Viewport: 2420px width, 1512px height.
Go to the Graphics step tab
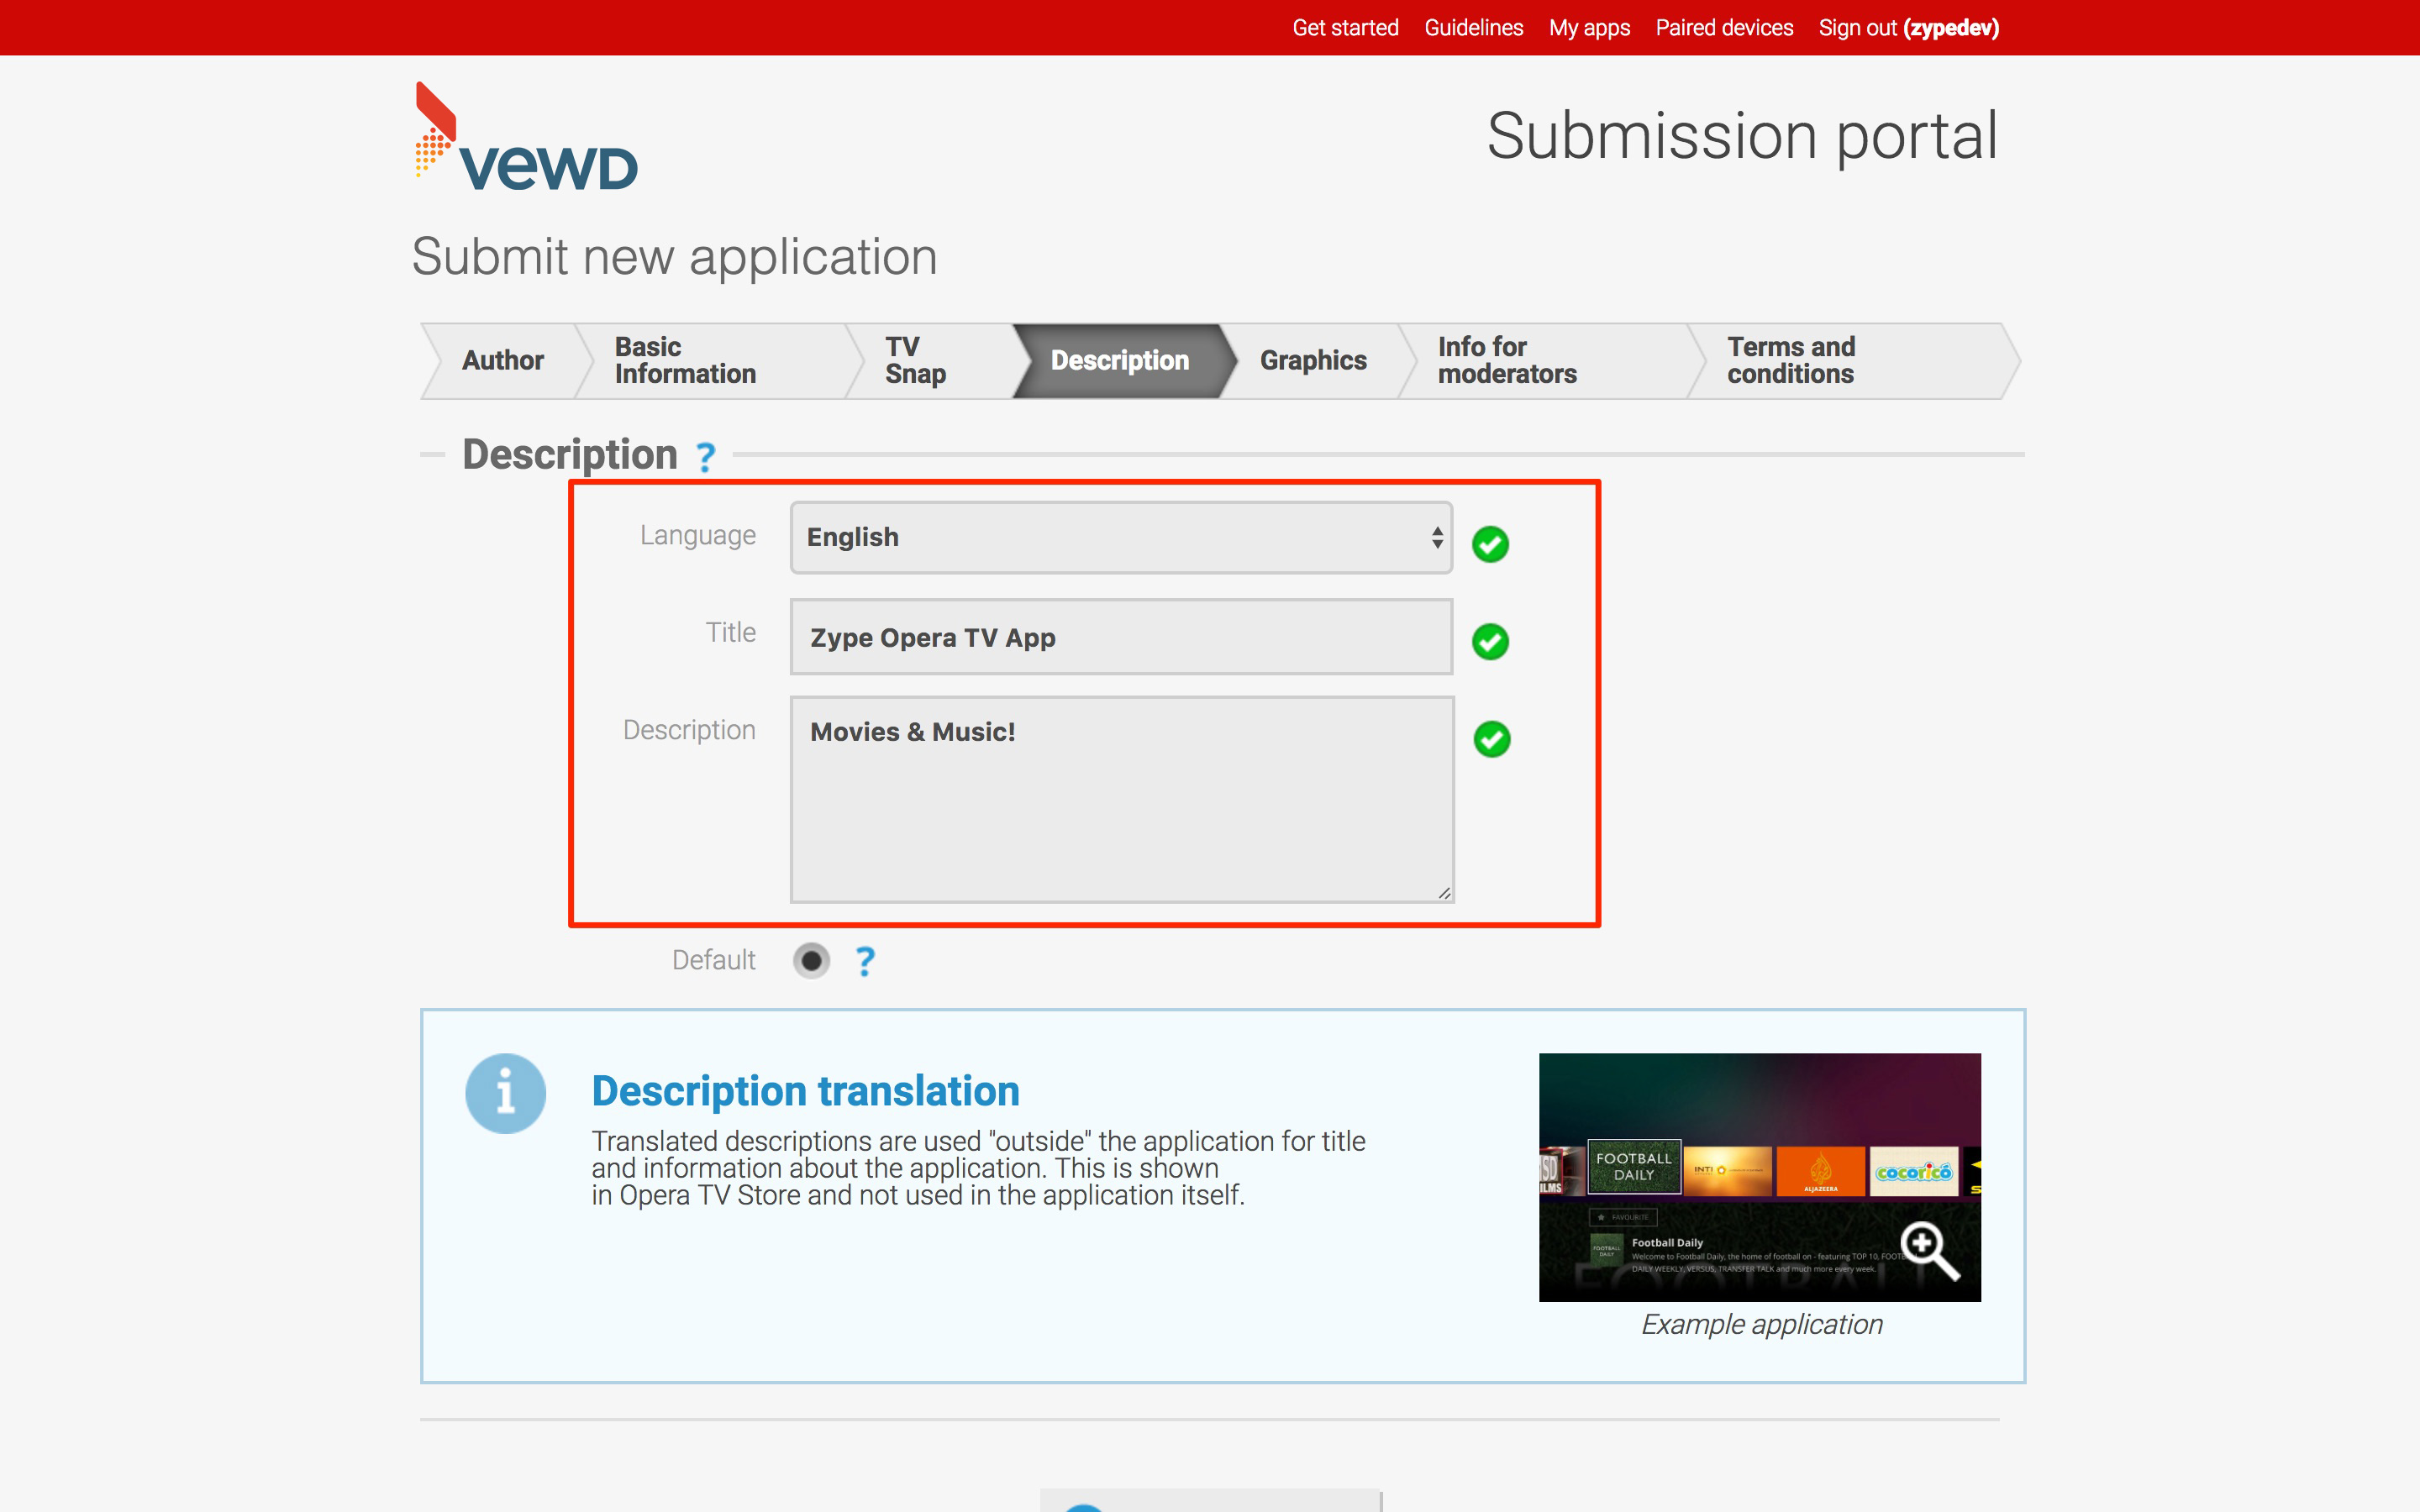coord(1313,361)
